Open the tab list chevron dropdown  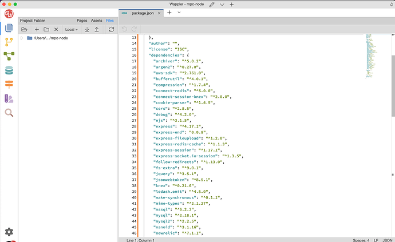click(x=179, y=12)
